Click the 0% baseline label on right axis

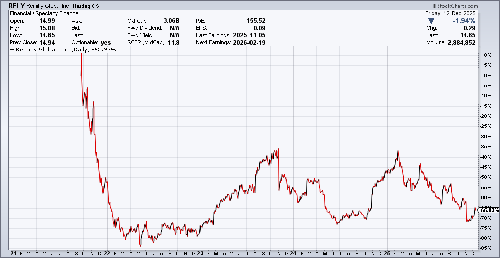(486, 75)
